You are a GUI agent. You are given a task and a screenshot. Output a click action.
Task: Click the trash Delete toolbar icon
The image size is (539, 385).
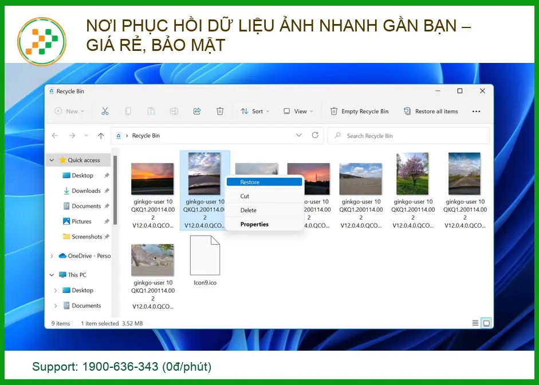tap(220, 112)
